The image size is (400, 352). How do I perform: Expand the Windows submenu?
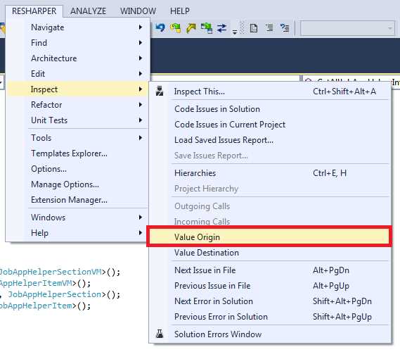[78, 218]
